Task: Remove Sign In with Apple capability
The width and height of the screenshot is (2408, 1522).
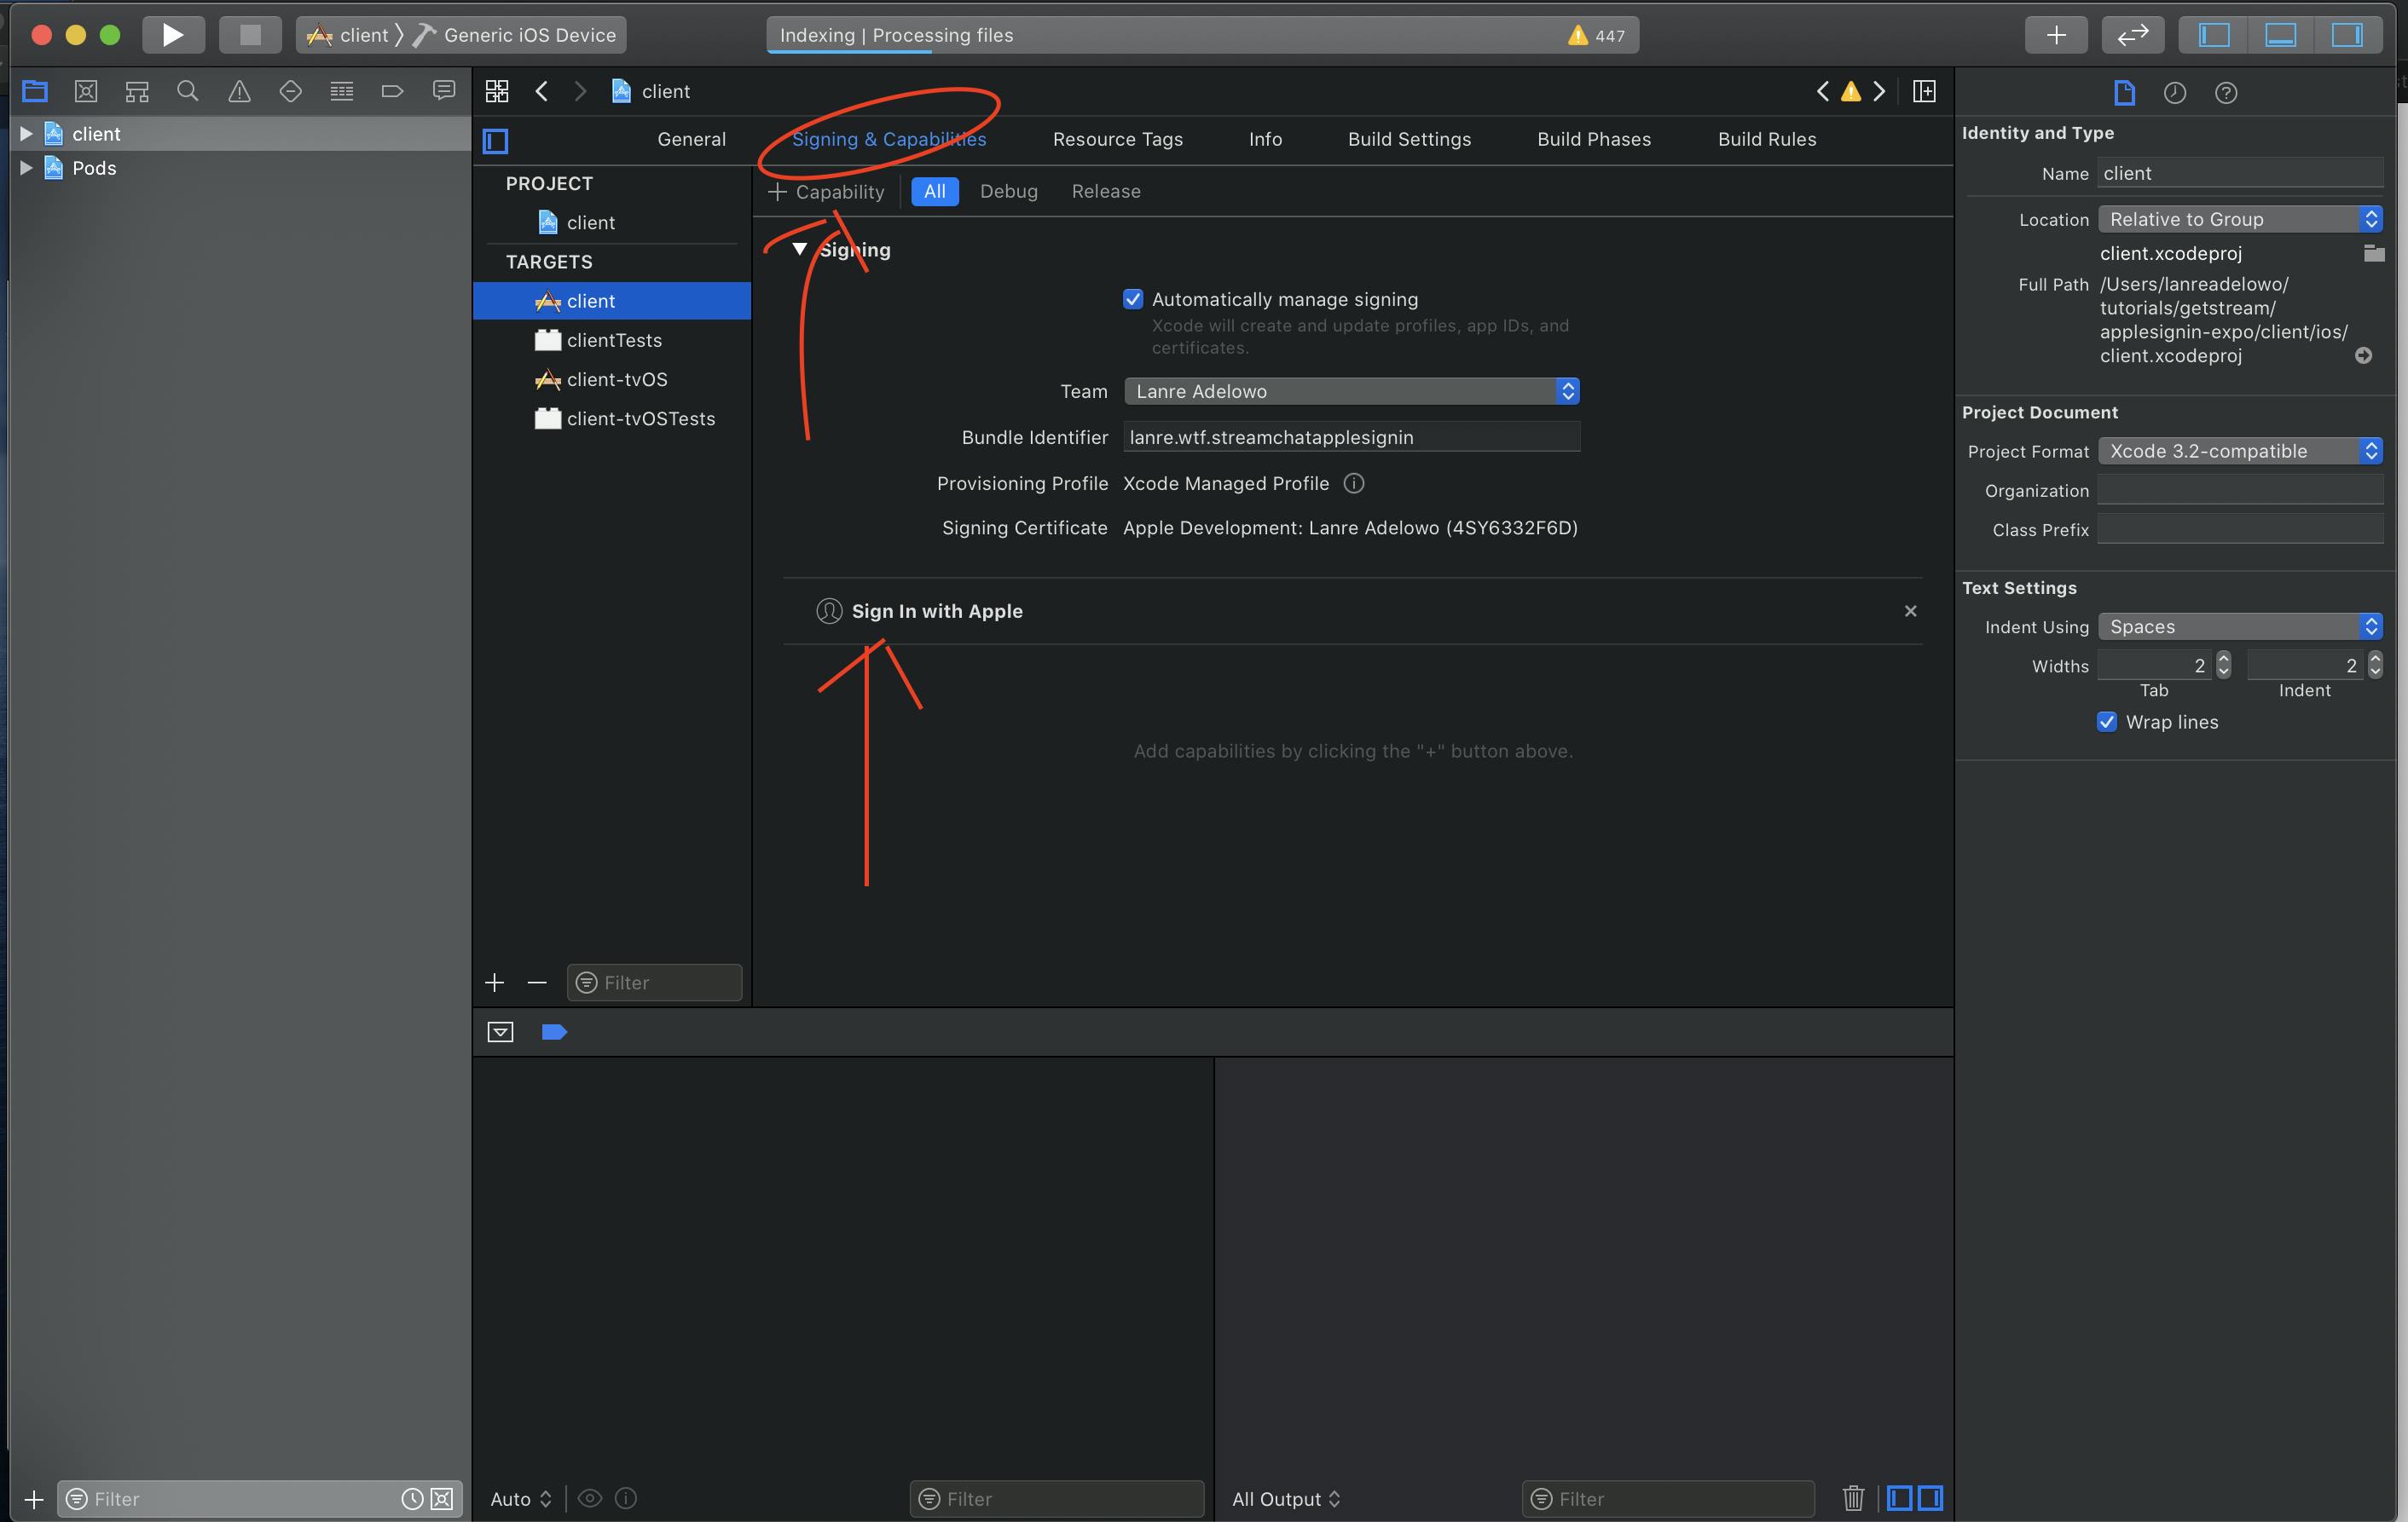Action: pyautogui.click(x=1912, y=610)
